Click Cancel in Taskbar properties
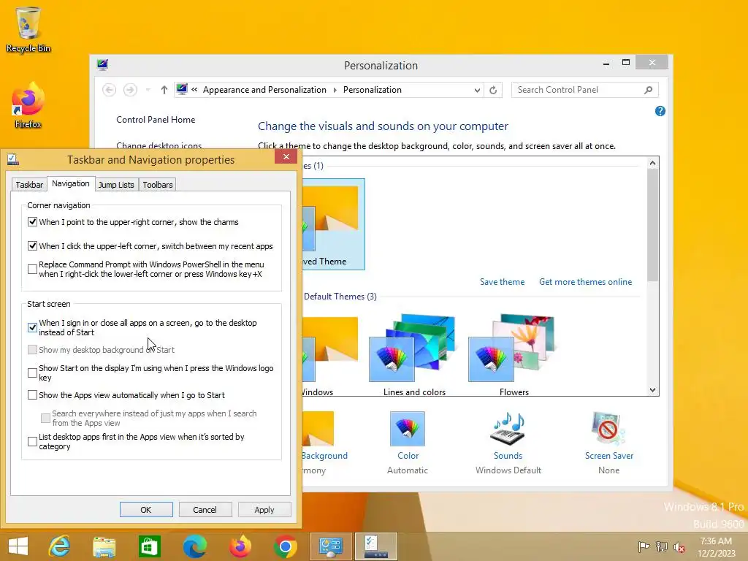 [x=205, y=509]
